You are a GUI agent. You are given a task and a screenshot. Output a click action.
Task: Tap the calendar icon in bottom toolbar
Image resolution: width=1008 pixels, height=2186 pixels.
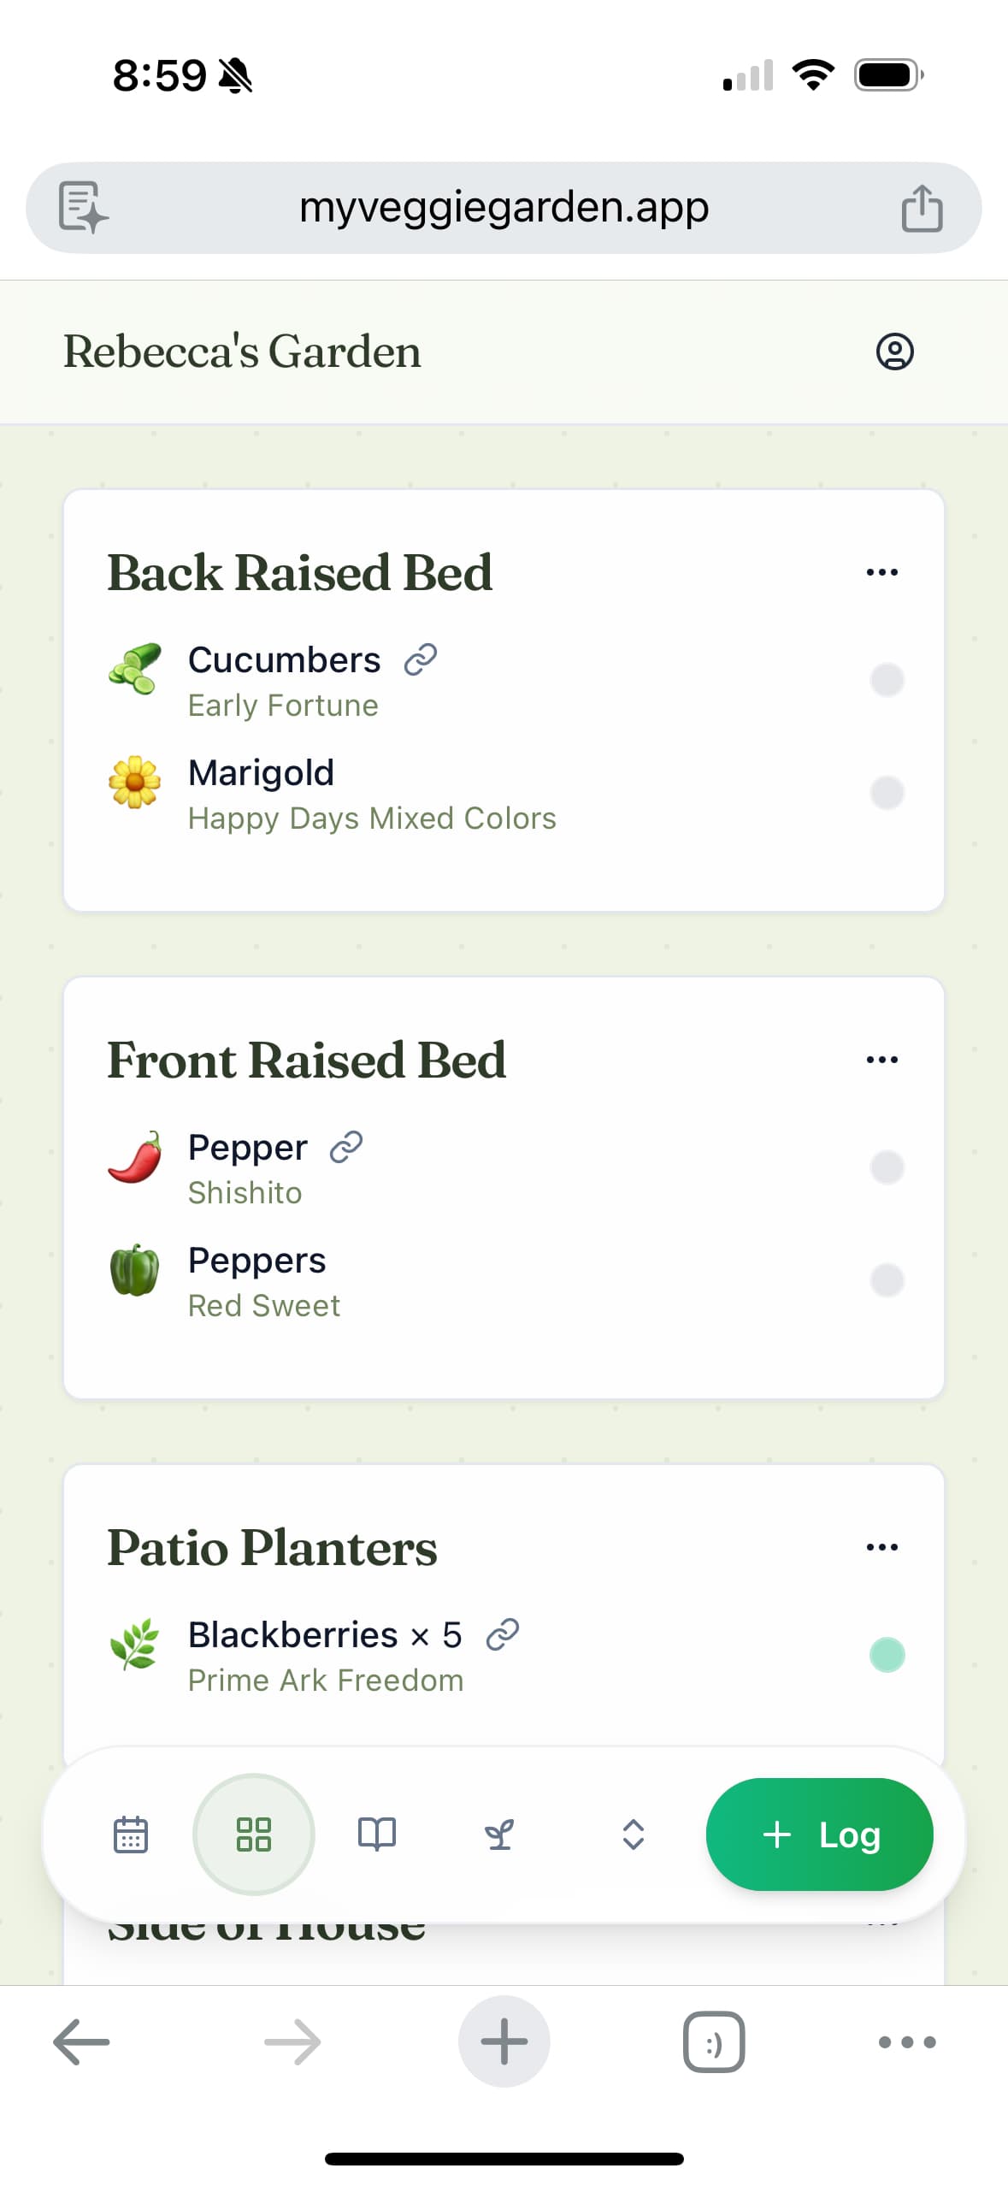[x=131, y=1834]
